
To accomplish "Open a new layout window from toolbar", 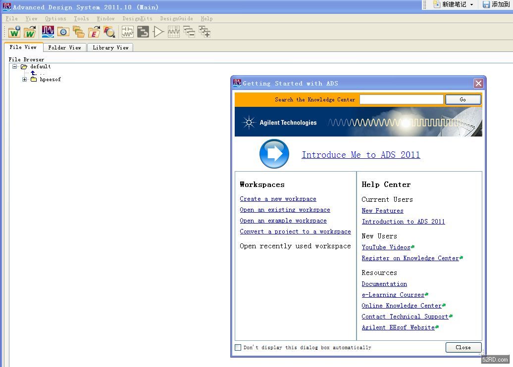I will pyautogui.click(x=143, y=32).
